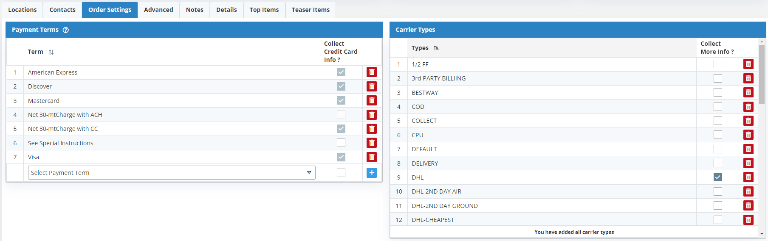Screen dimensions: 768x241
Task: Delete DHL-CHEAPEST carrier type
Action: [748, 220]
